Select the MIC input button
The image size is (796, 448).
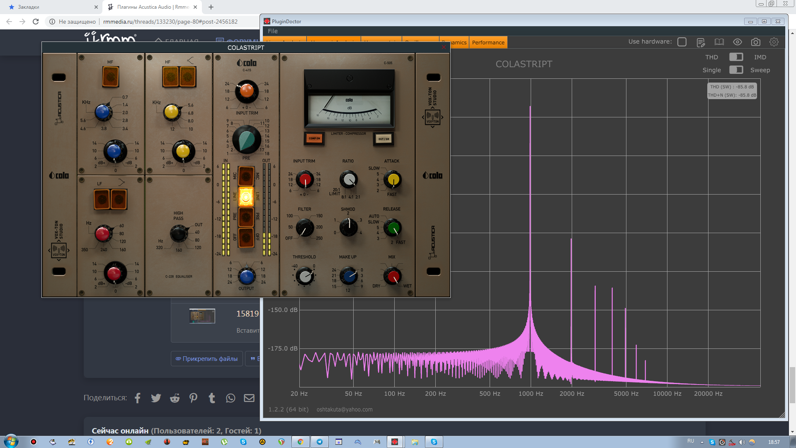246,176
